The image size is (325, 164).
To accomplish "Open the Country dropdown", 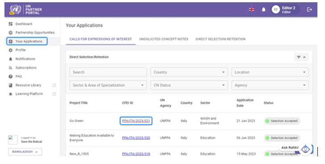I will click(x=189, y=72).
